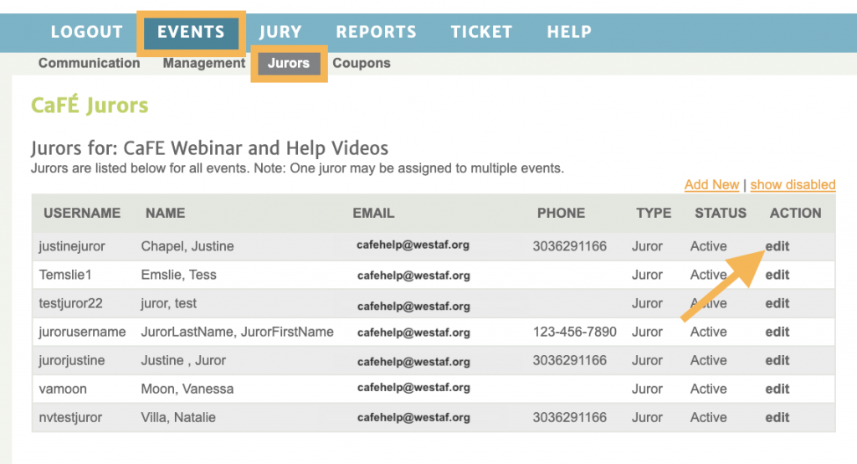Click the Add New juror link
This screenshot has width=857, height=464.
point(711,185)
